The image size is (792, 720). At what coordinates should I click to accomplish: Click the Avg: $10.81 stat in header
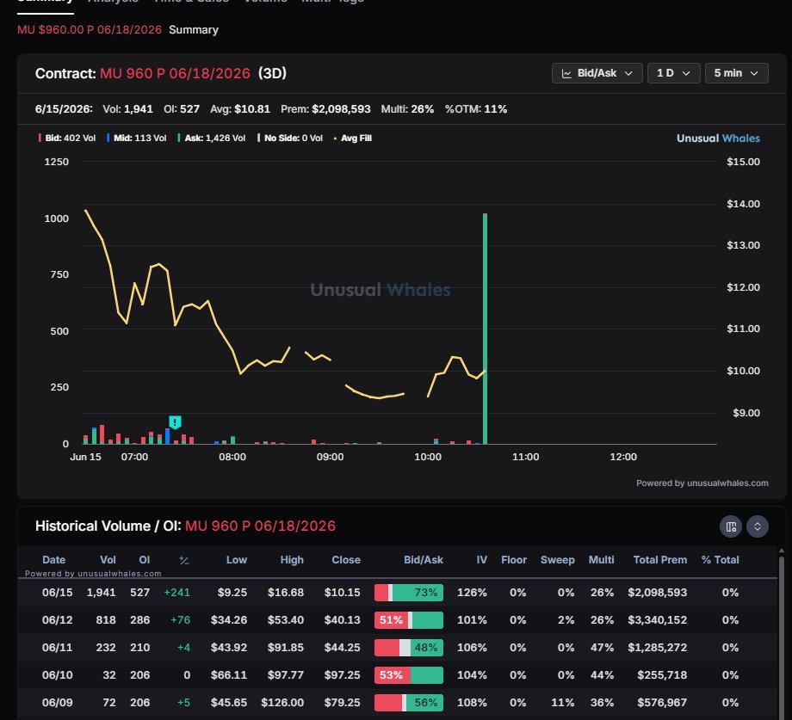(240, 109)
